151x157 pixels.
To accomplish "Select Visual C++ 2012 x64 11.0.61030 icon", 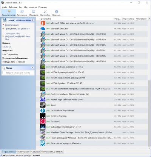I will pyautogui.click(x=43, y=34).
